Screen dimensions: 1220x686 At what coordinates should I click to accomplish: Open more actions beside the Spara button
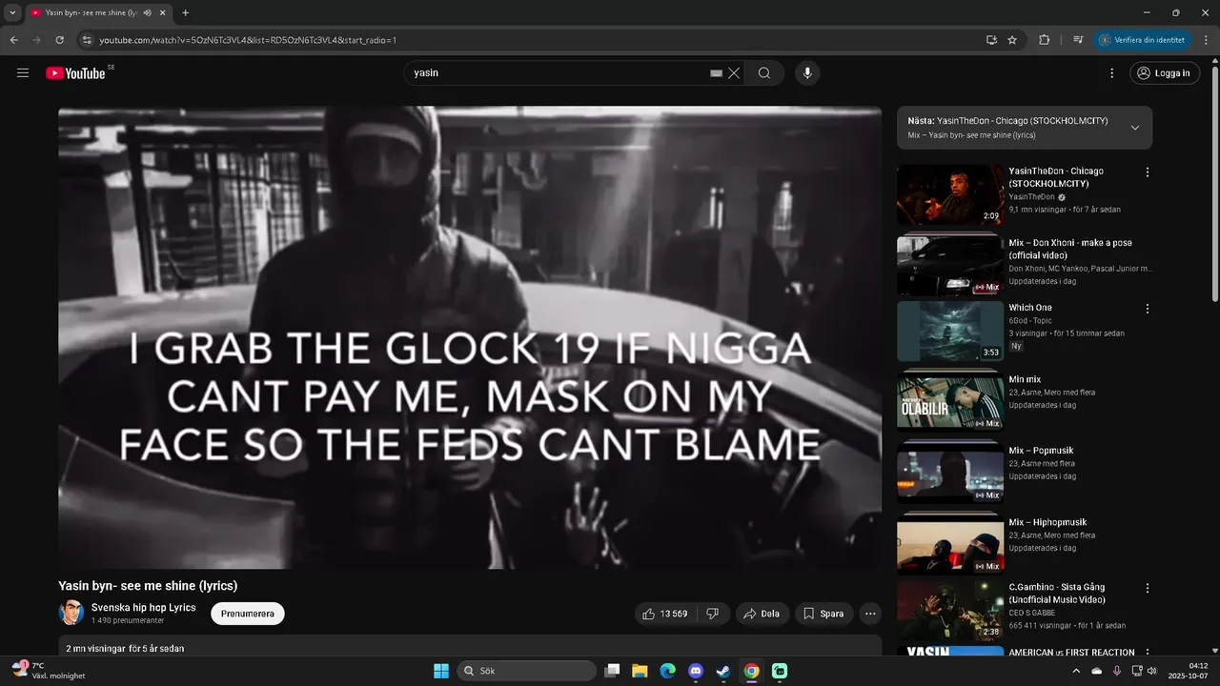(x=870, y=614)
